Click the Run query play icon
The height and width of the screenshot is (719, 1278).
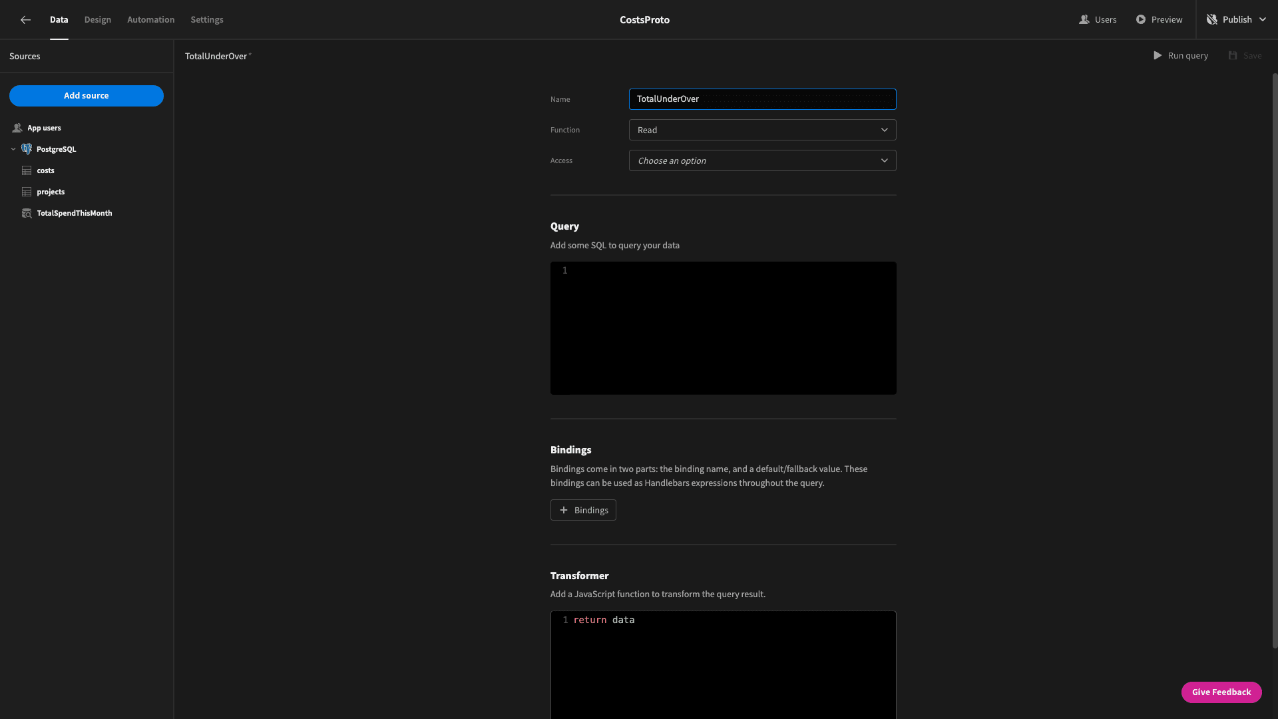coord(1158,56)
